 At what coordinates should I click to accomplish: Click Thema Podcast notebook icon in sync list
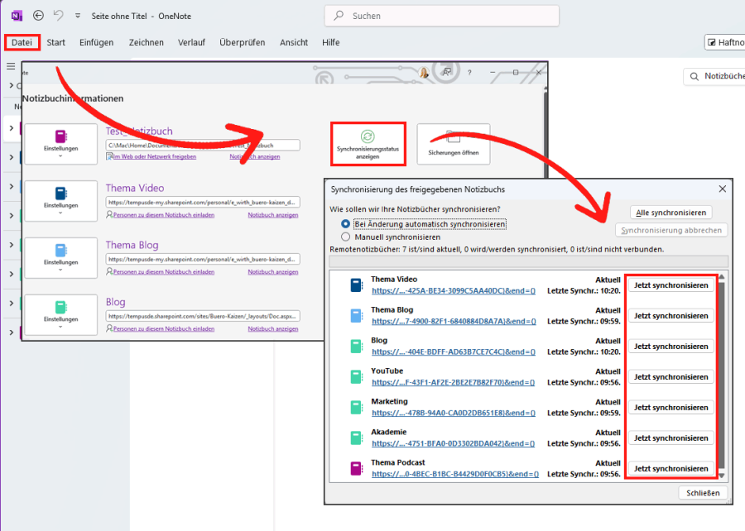click(x=356, y=468)
